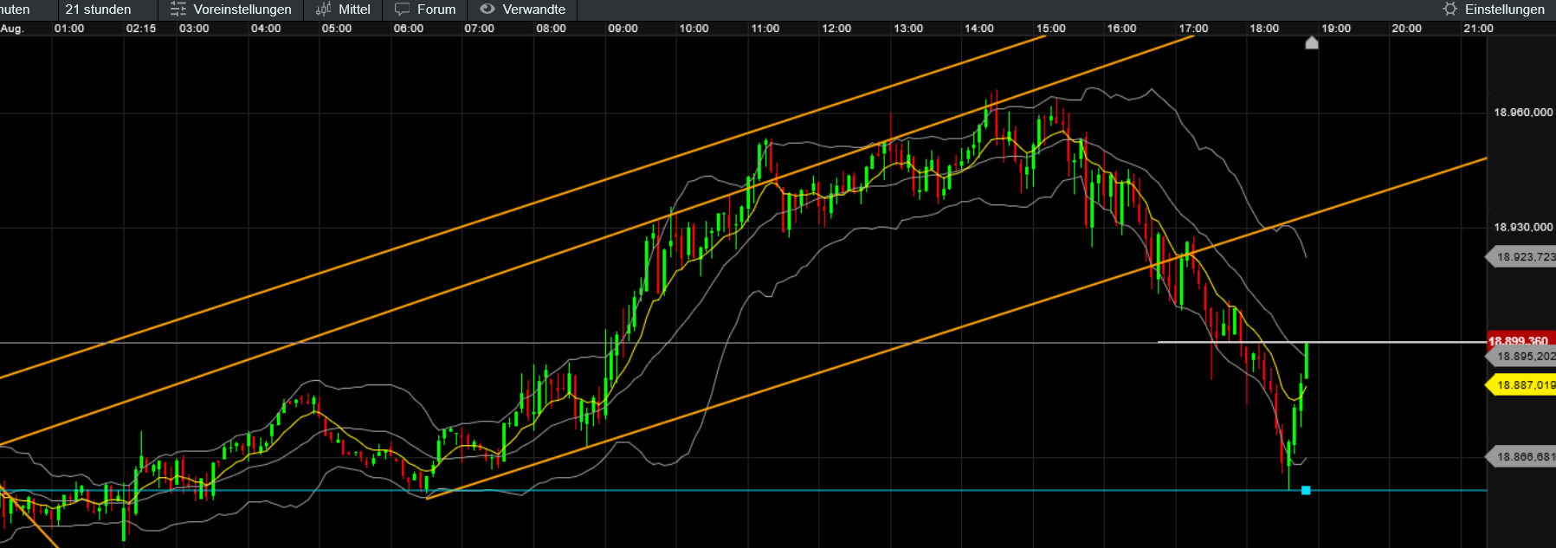Click the 06:00 time axis label
1556x548 pixels.
[409, 29]
